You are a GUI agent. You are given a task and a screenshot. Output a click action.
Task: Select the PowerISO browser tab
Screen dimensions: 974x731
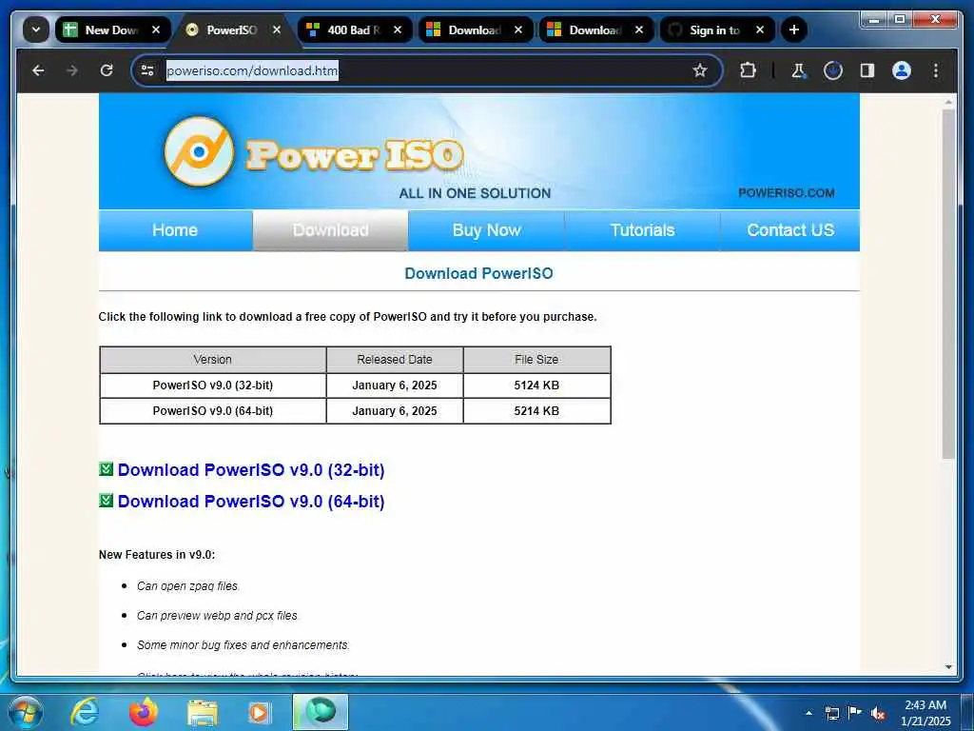click(x=234, y=30)
